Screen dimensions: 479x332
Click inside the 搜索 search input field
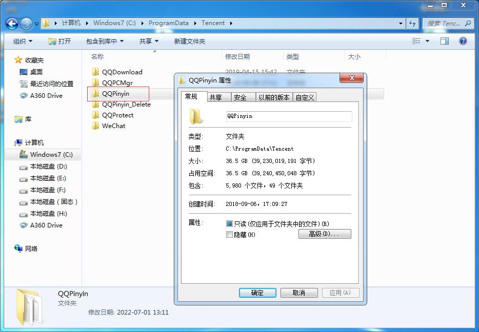tap(441, 24)
